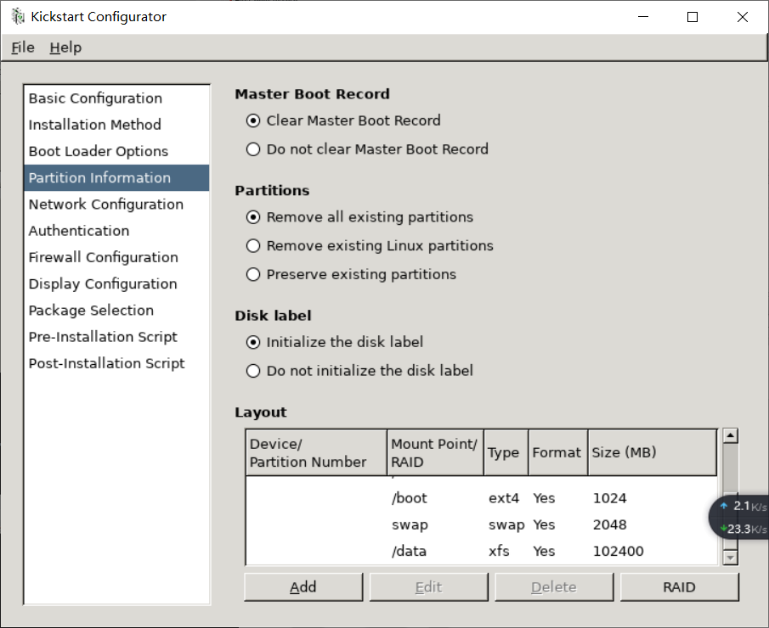The height and width of the screenshot is (628, 769).
Task: Select Remove existing Linux partitions radio
Action: 252,246
